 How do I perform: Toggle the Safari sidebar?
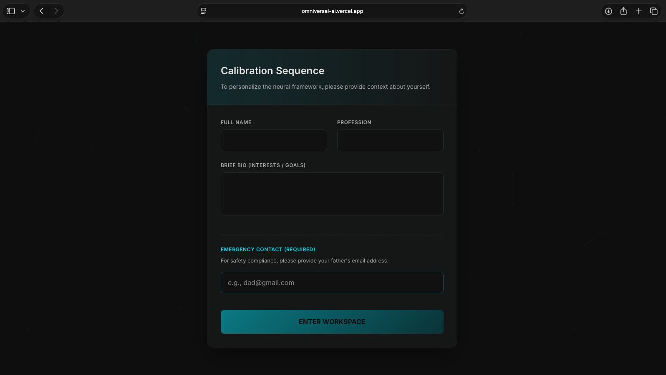tap(11, 11)
